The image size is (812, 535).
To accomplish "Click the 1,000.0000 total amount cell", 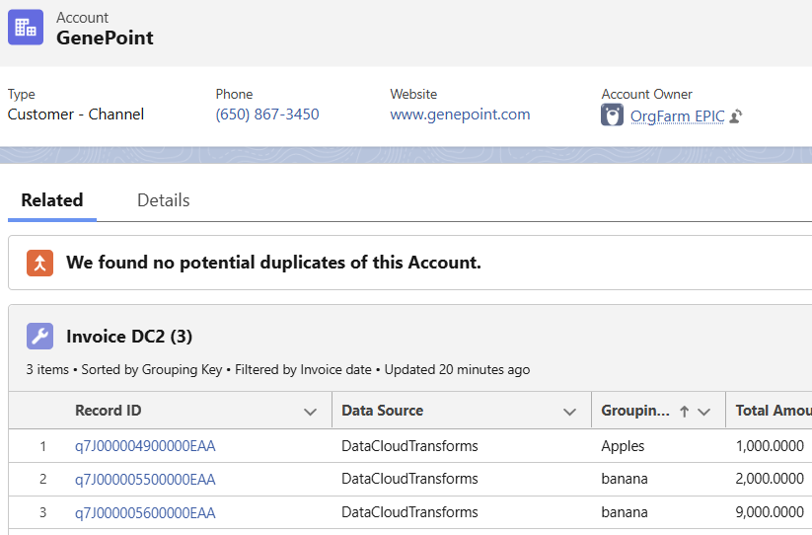I will (770, 446).
